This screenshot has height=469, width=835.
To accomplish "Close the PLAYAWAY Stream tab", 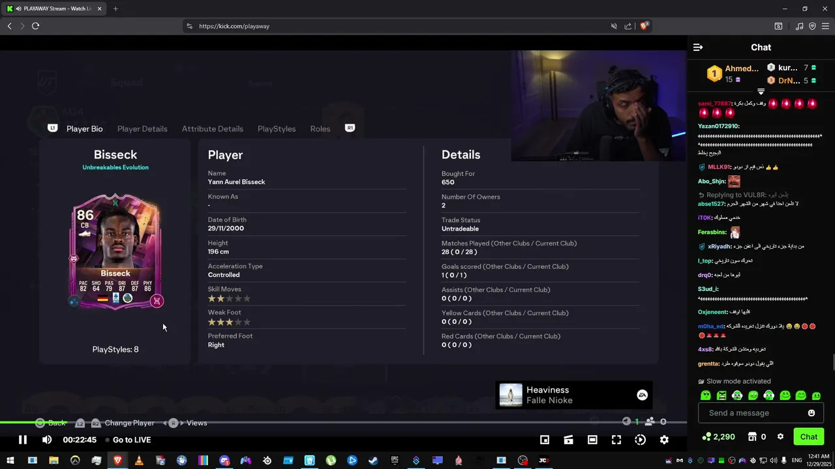I will coord(100,8).
